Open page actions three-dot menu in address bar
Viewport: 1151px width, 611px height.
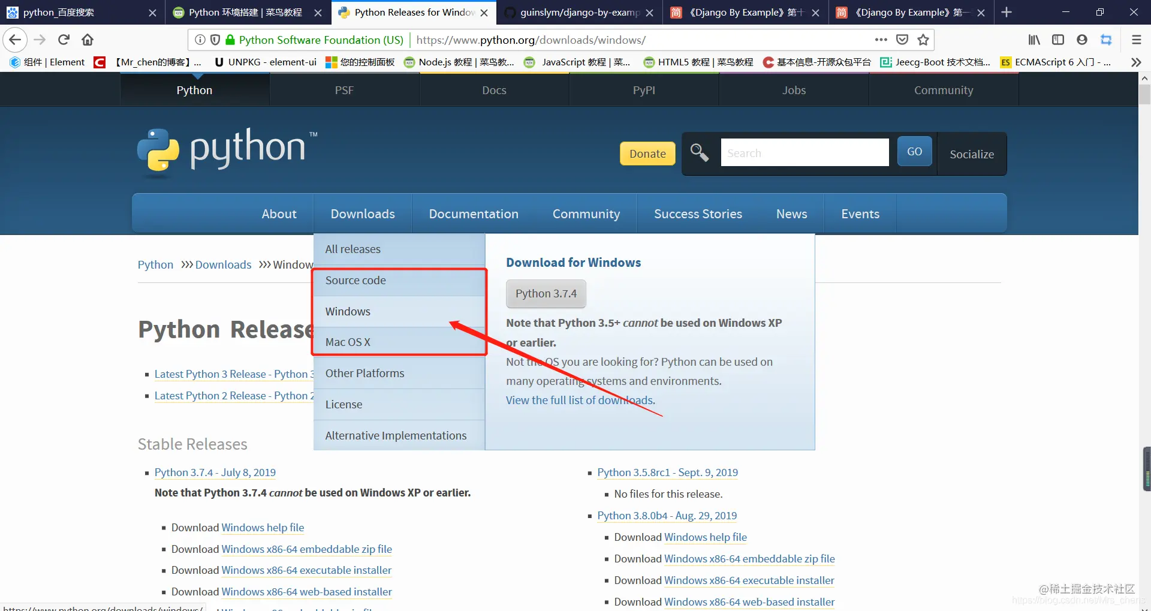tap(881, 40)
